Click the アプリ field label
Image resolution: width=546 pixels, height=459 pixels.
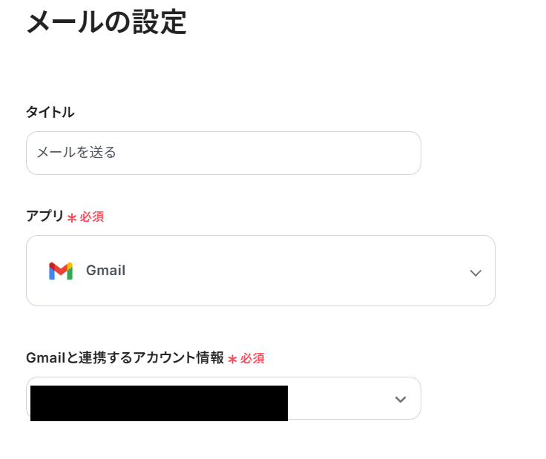[45, 217]
